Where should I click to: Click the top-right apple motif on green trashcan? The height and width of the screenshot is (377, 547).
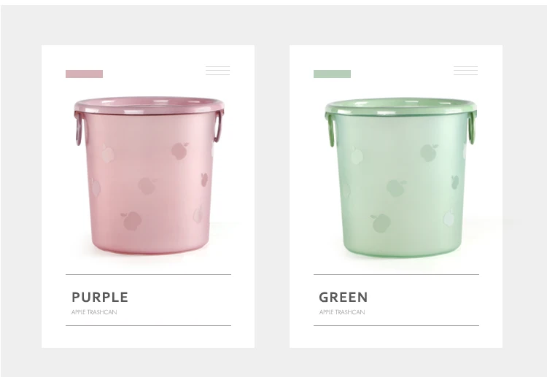(x=429, y=152)
